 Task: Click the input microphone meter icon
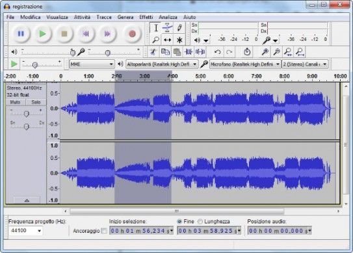266,40
